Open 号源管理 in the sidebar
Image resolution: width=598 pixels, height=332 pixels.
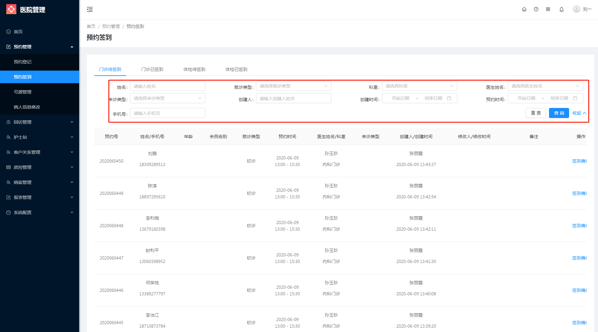click(40, 92)
